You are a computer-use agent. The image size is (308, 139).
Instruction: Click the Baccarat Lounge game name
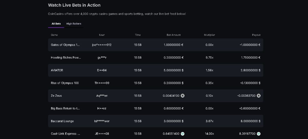62,121
